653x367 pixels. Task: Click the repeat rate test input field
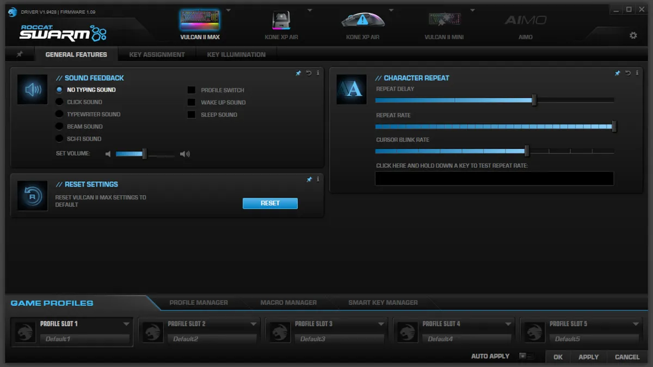point(494,178)
